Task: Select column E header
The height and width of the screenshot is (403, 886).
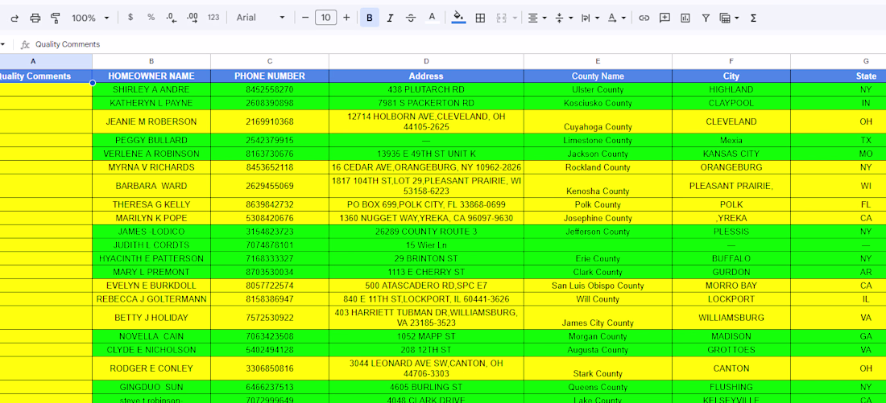Action: [x=598, y=61]
